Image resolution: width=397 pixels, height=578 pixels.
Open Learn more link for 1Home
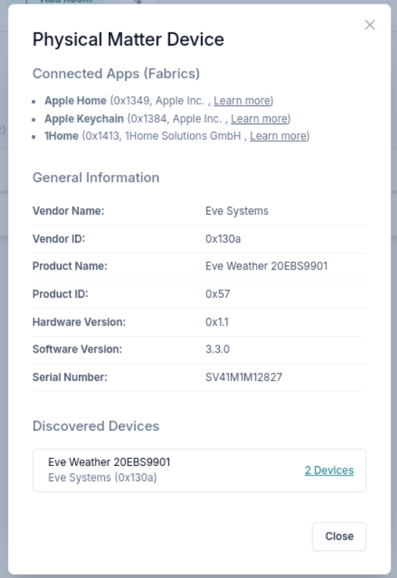click(278, 136)
